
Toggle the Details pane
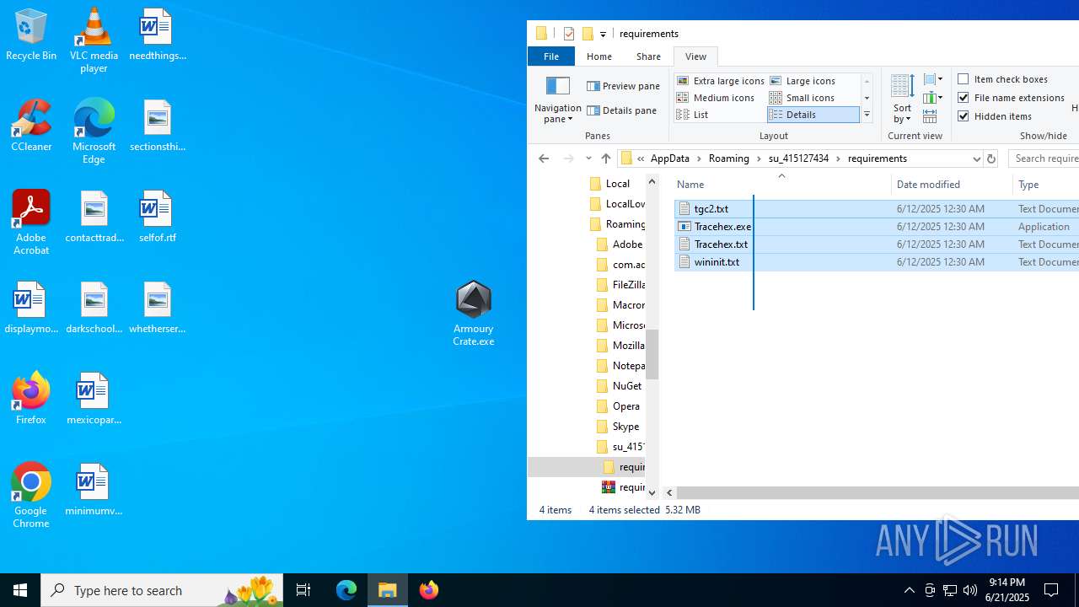[621, 110]
